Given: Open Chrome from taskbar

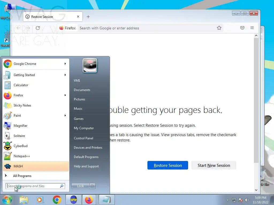Looking at the screenshot, I should [57, 200].
